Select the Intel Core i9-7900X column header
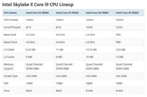This screenshot has width=147, height=97. point(97,13)
